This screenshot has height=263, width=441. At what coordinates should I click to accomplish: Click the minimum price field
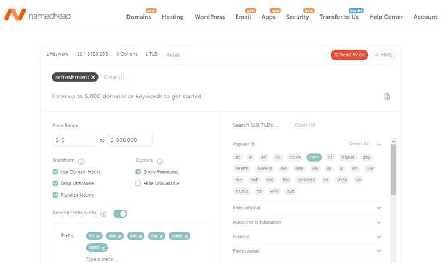coord(75,140)
